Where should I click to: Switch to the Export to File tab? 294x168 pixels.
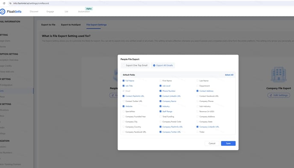tap(48, 25)
